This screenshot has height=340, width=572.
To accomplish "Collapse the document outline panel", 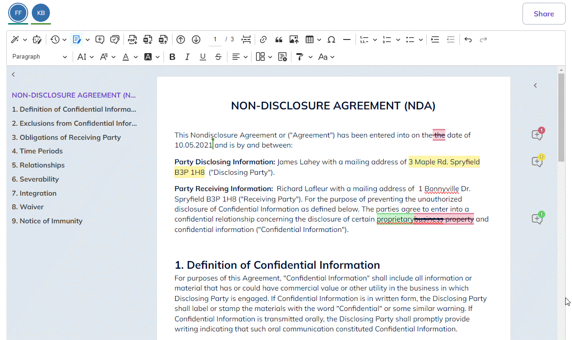I will click(x=13, y=74).
